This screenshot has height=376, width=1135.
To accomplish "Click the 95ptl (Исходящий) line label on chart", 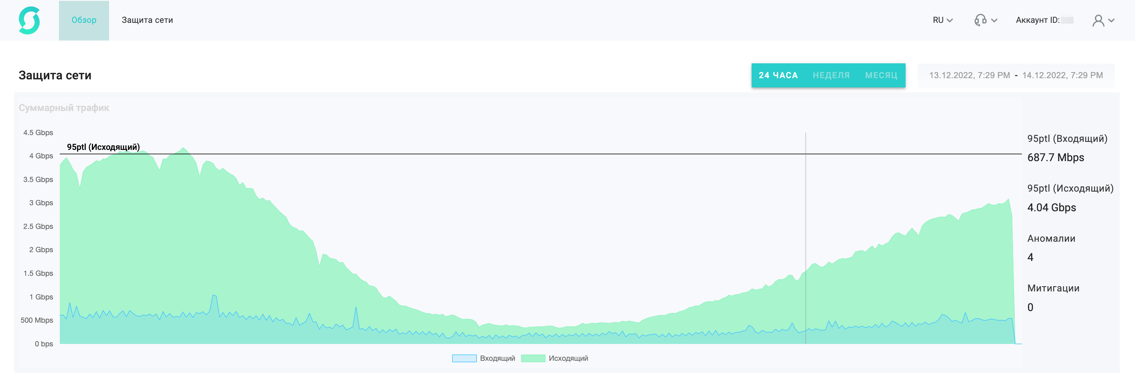I will point(103,147).
